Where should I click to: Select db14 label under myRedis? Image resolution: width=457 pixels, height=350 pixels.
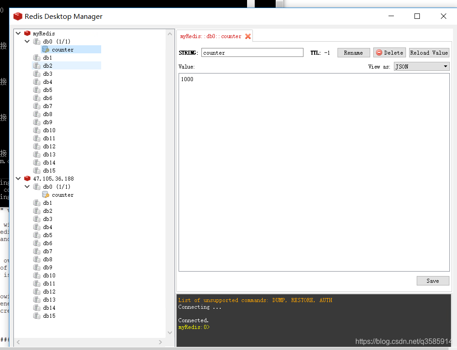(49, 162)
